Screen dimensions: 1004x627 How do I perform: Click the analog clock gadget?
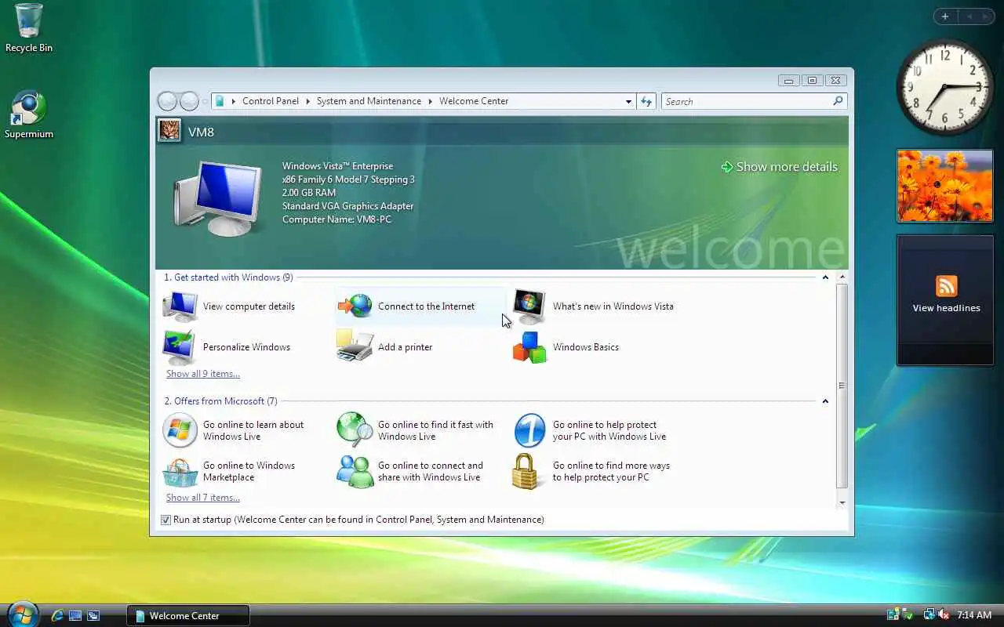[944, 87]
